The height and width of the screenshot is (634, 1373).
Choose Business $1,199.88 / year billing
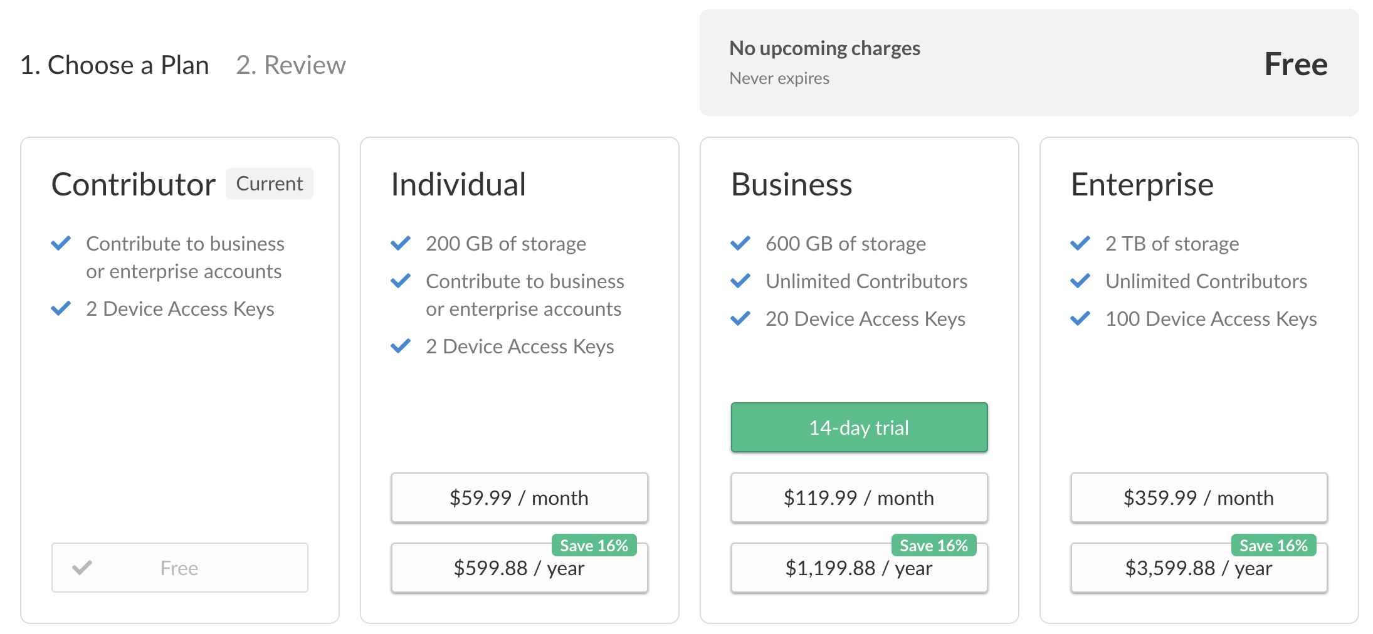click(859, 569)
